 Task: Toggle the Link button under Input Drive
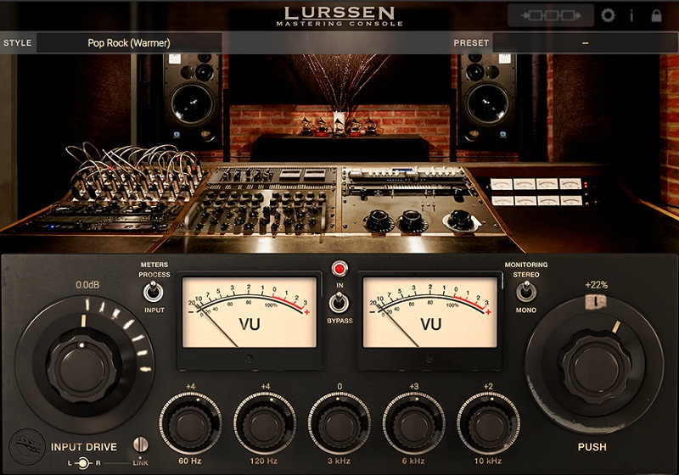coord(140,444)
